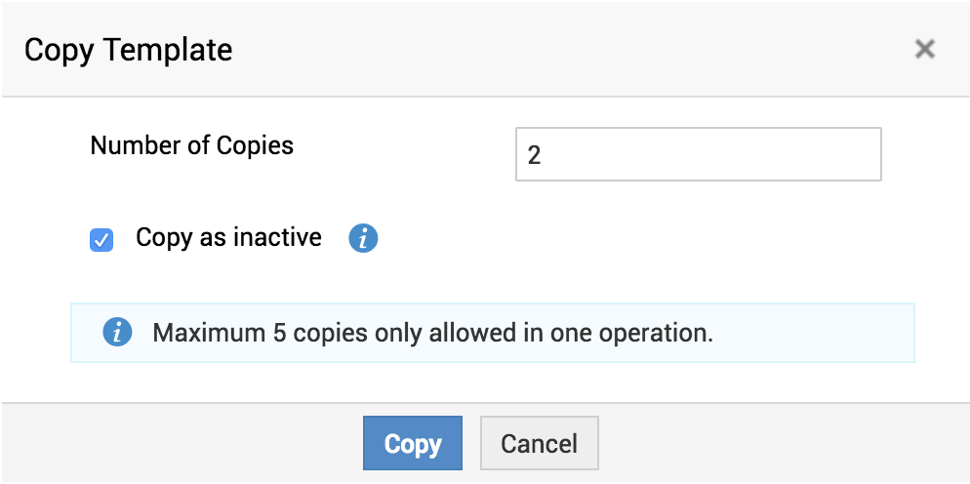This screenshot has width=970, height=484.
Task: Click the Copy Template dialog title
Action: (x=128, y=50)
